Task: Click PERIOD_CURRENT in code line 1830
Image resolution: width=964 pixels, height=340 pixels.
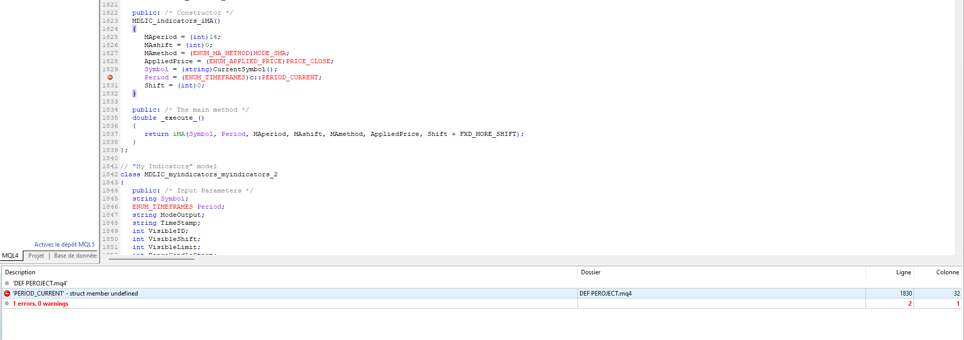Action: coord(290,77)
